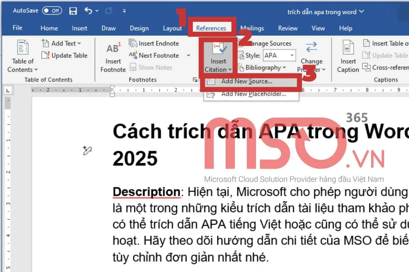The height and width of the screenshot is (272, 409).
Task: Click the Save icon in title bar
Action: tap(73, 11)
